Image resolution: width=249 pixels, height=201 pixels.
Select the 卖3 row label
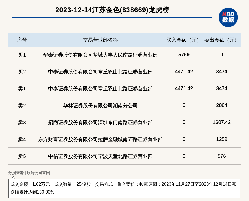pos(22,123)
